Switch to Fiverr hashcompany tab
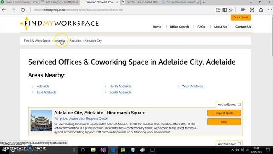This screenshot has width=273, height=154. (20, 2)
